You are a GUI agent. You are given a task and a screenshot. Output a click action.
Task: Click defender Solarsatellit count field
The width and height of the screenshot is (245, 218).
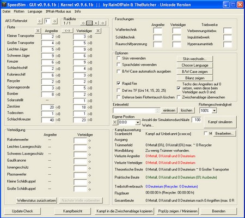pos(79,101)
